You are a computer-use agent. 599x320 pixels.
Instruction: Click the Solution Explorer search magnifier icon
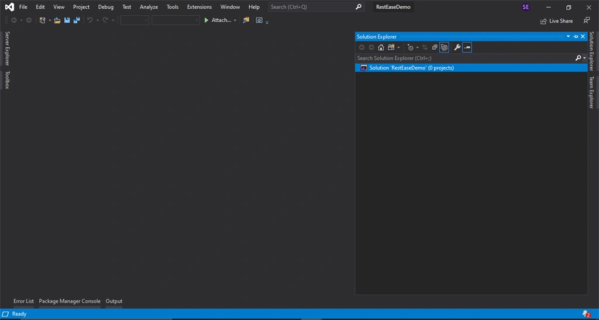578,58
